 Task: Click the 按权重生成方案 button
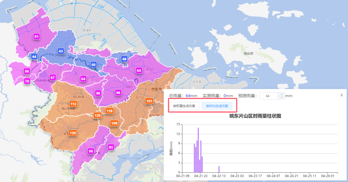point(184,106)
